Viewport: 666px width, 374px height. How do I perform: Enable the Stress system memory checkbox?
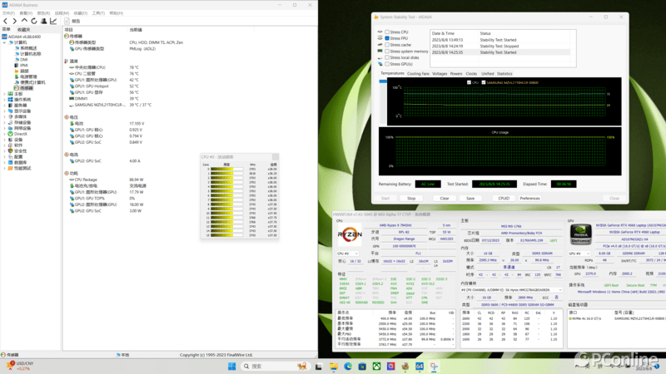coord(387,52)
